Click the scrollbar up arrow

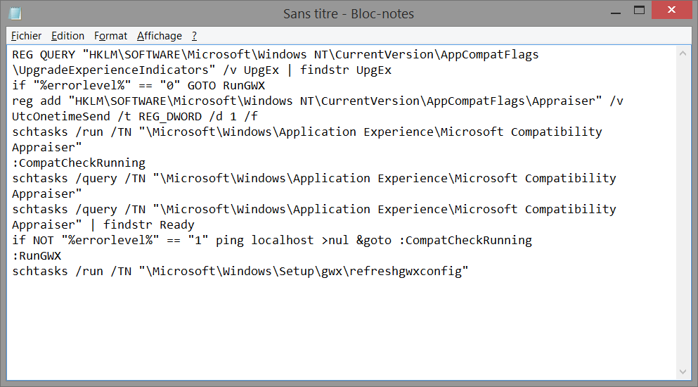pos(683,53)
